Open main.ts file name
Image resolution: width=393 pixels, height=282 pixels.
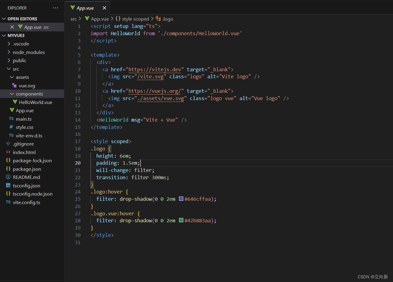(24, 119)
